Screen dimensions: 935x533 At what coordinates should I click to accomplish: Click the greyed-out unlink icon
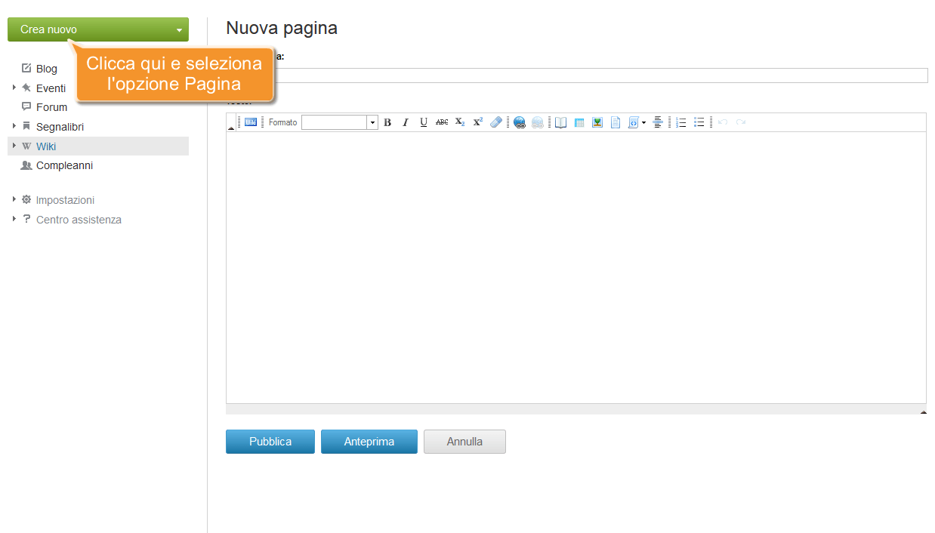pyautogui.click(x=538, y=122)
